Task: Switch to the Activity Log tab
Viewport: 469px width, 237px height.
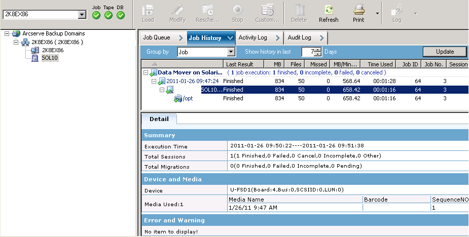Action: tap(252, 37)
